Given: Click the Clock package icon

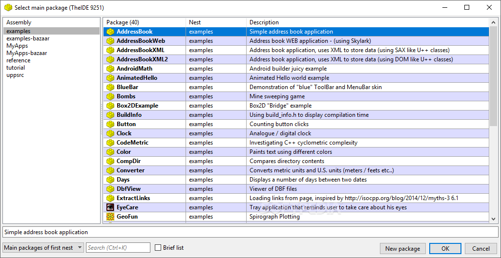Looking at the screenshot, I should coord(110,133).
